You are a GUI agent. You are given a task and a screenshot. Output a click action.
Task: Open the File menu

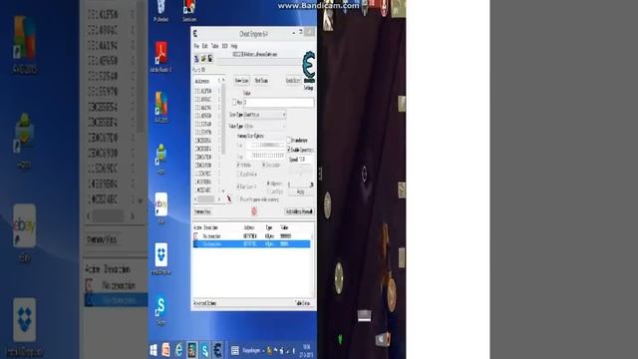pos(196,46)
